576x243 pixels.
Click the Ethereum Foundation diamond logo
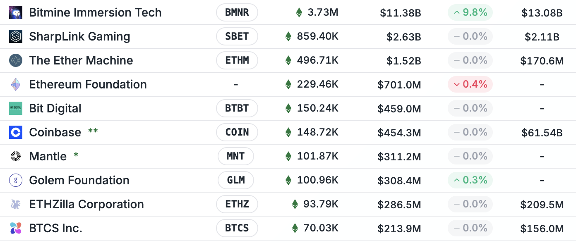tap(16, 84)
